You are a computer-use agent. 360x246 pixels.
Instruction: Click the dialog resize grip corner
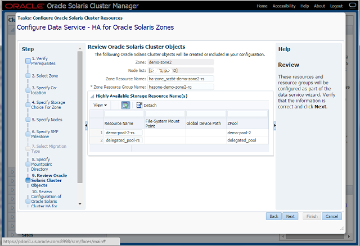pos(342,228)
